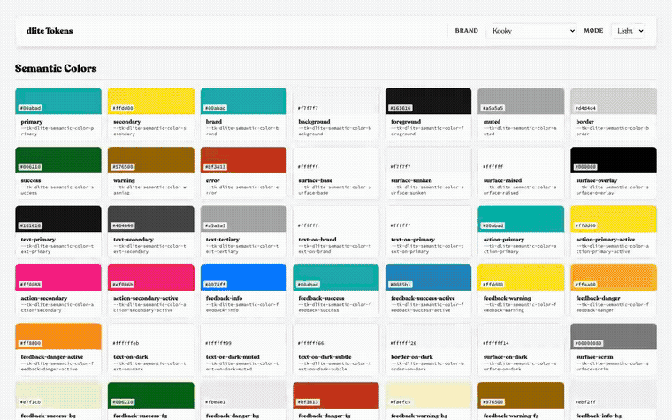Select the brand teal color swatch

click(x=243, y=101)
